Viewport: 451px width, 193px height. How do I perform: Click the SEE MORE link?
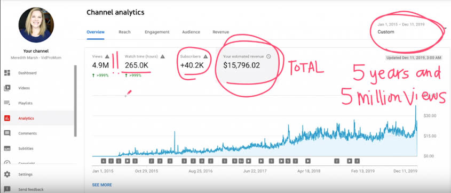pos(102,185)
